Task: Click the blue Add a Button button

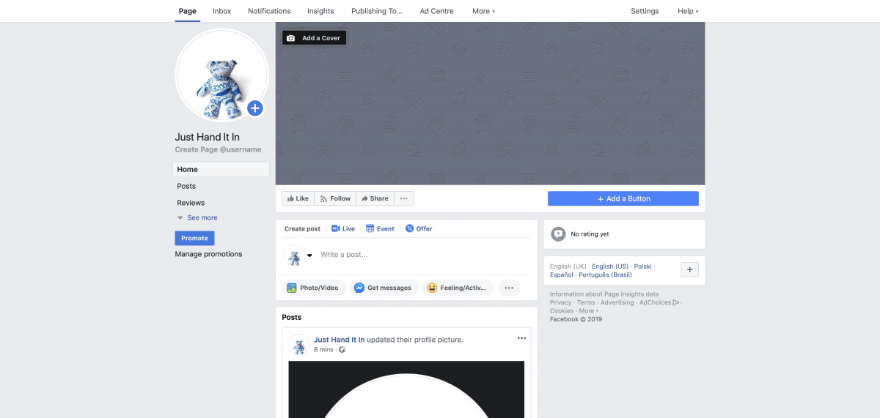Action: (x=623, y=198)
